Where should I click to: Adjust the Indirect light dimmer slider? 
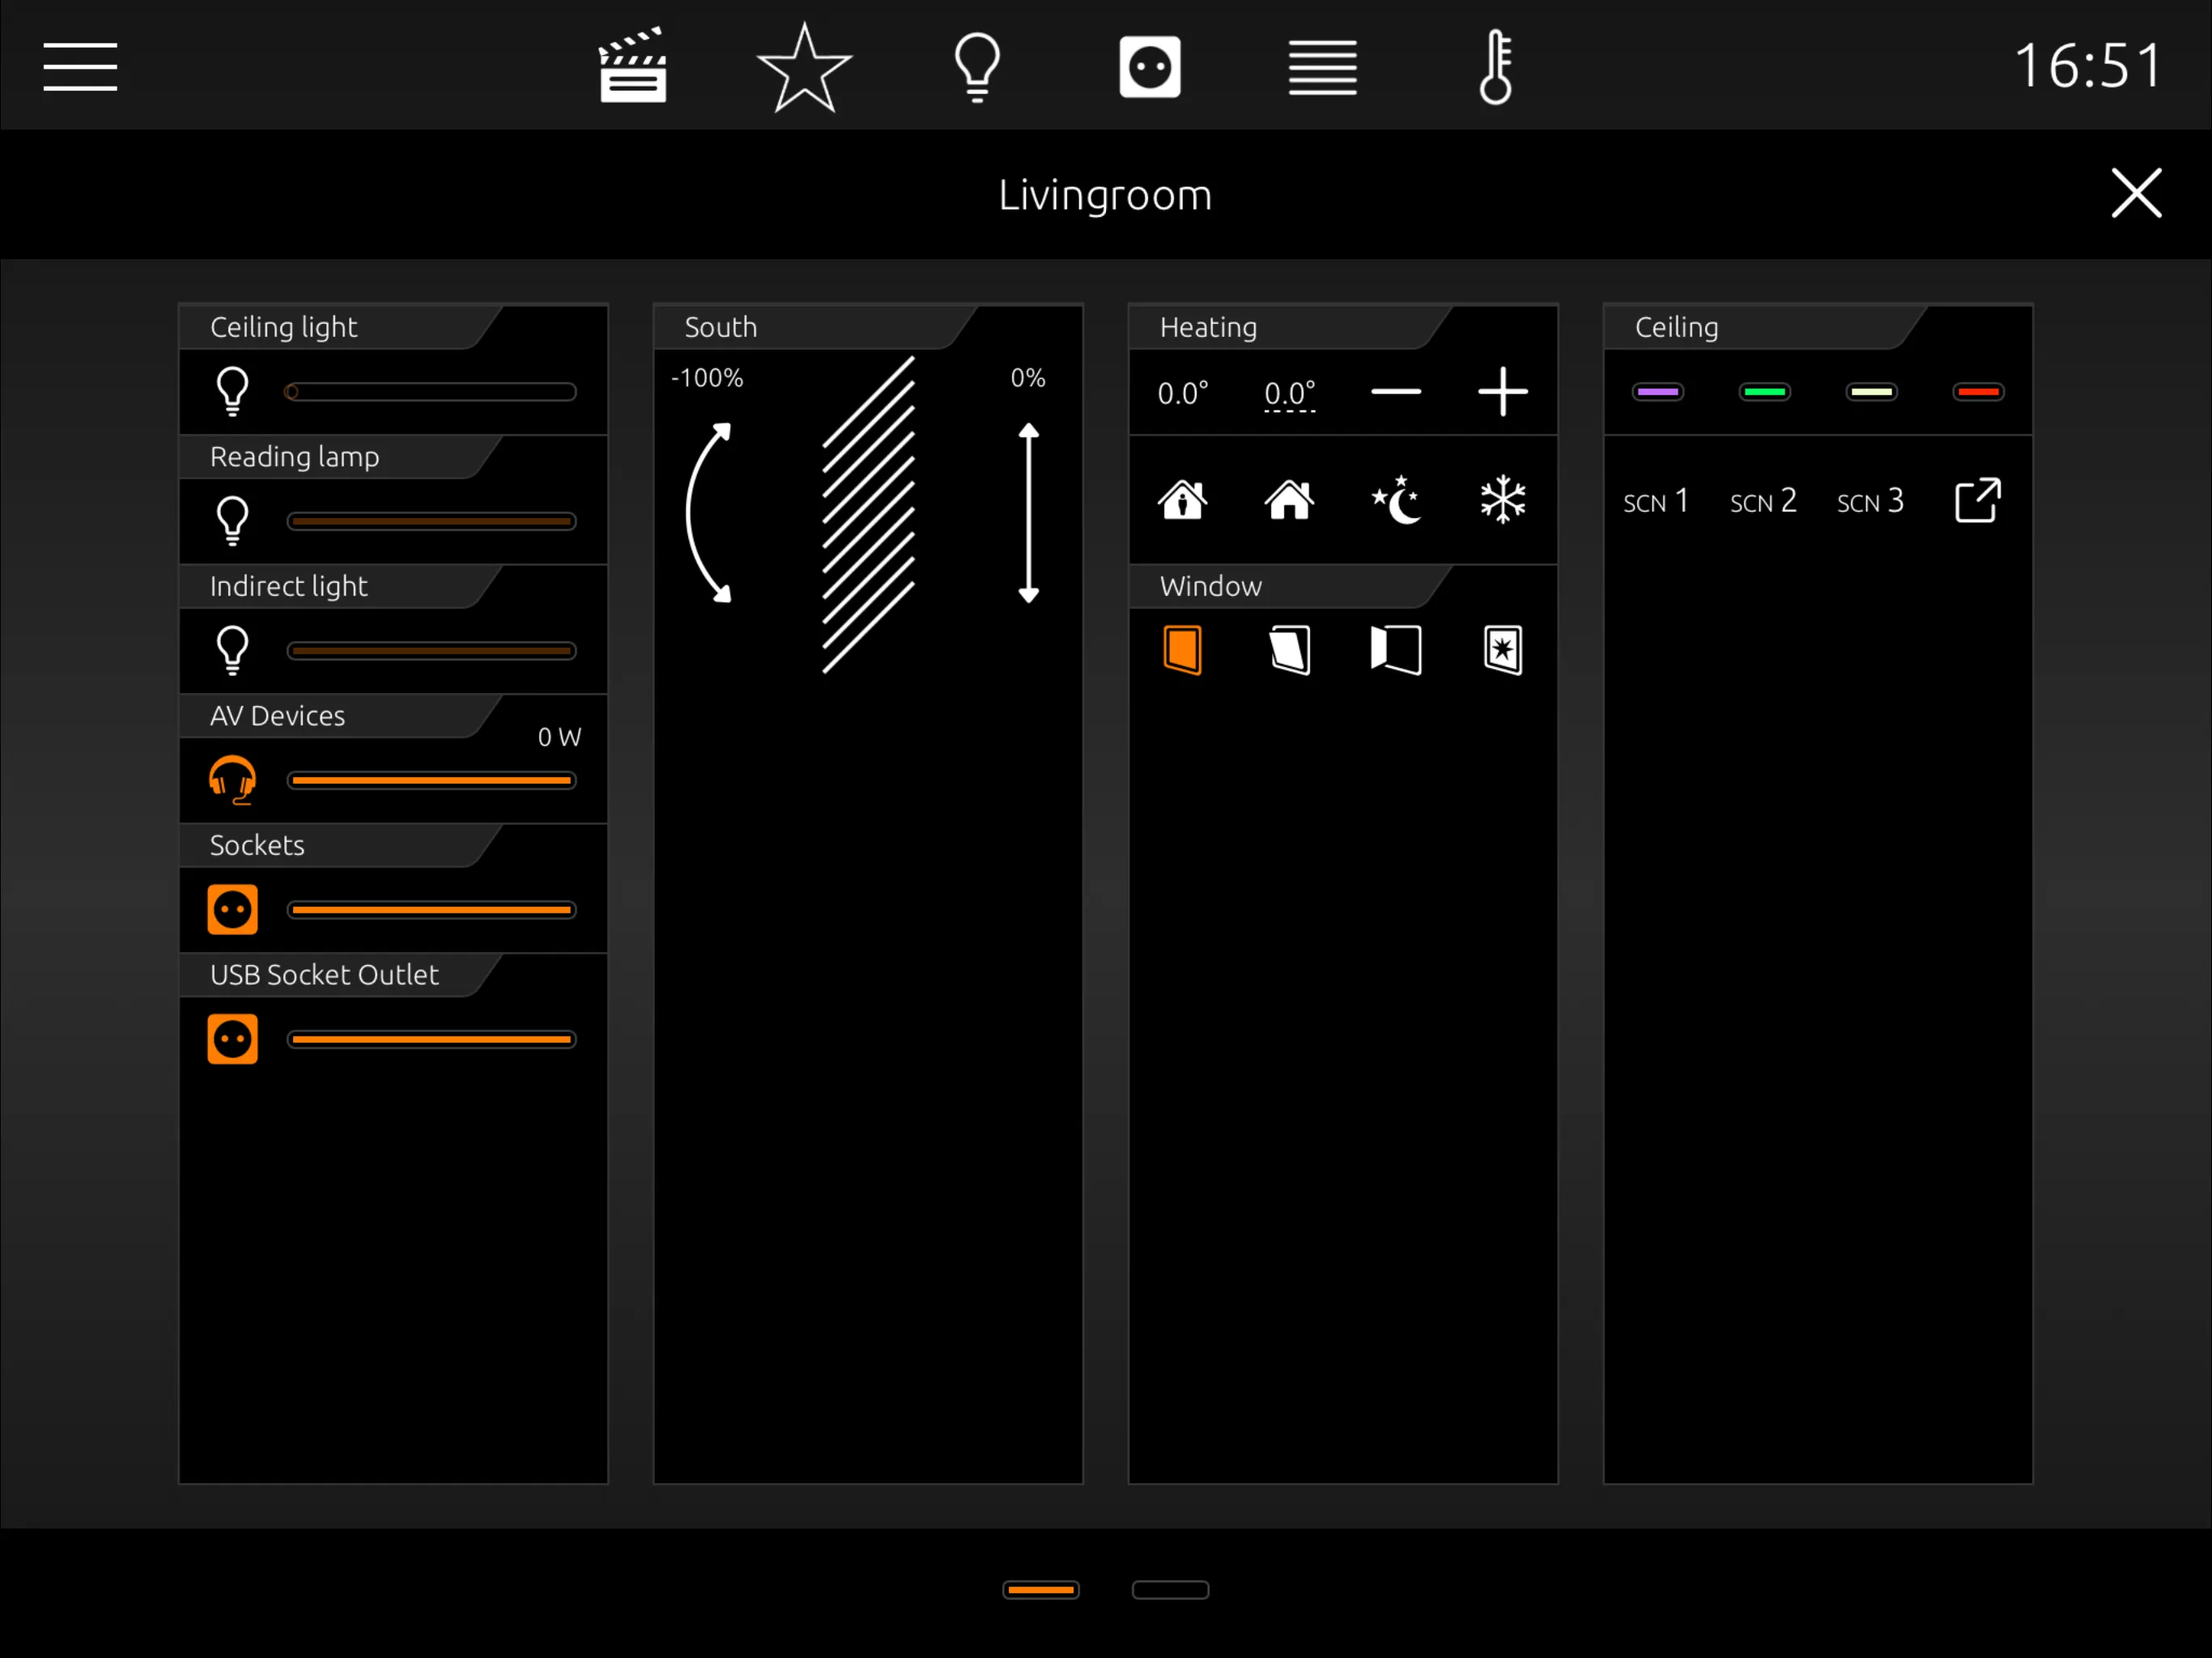431,650
